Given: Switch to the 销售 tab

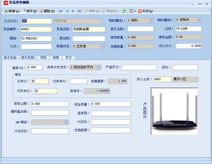Looking at the screenshot, I should [56, 57].
